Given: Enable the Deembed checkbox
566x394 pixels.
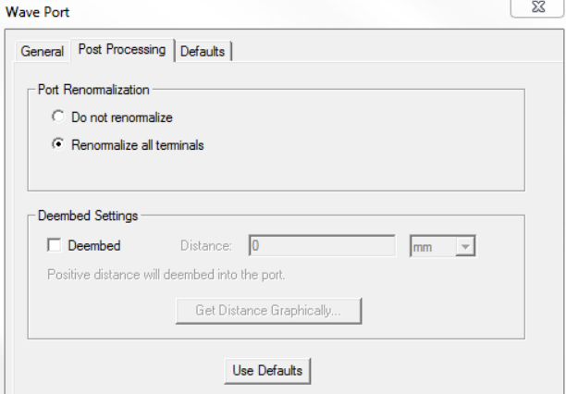Looking at the screenshot, I should [54, 246].
